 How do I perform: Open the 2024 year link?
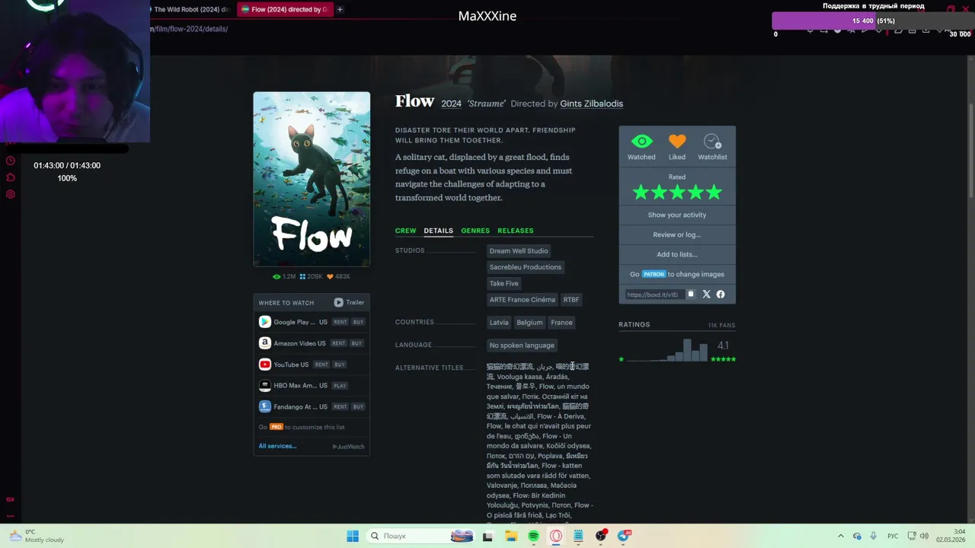[x=451, y=104]
